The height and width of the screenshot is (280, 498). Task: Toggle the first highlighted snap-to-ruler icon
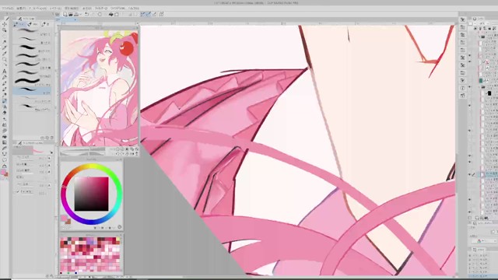[x=142, y=14]
